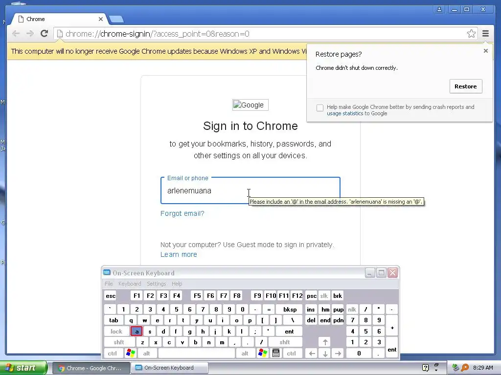Click the highlighted a key
Screen dimensions: 501x375
point(137,332)
